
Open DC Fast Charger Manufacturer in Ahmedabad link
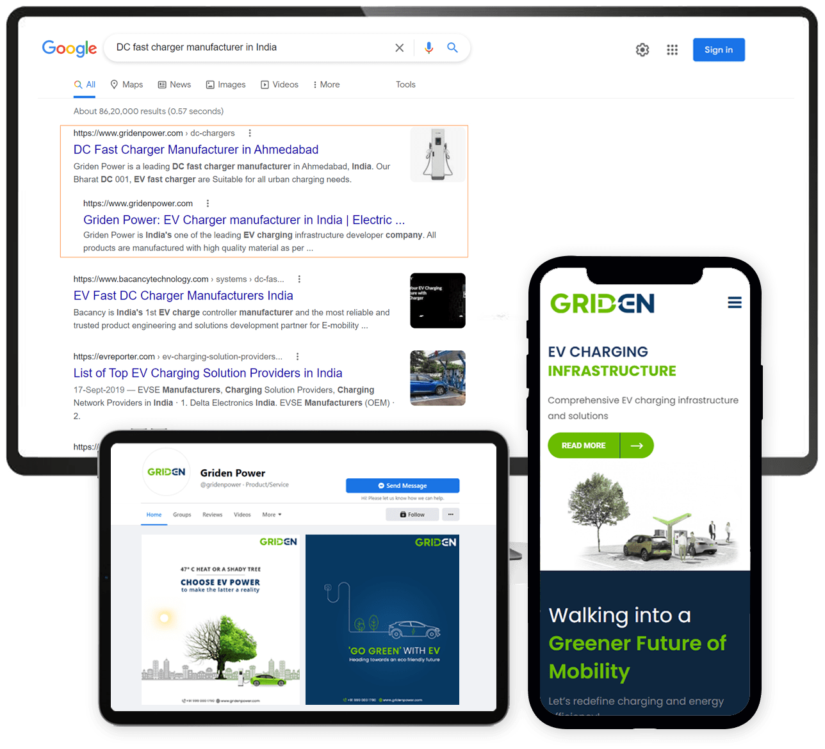196,150
